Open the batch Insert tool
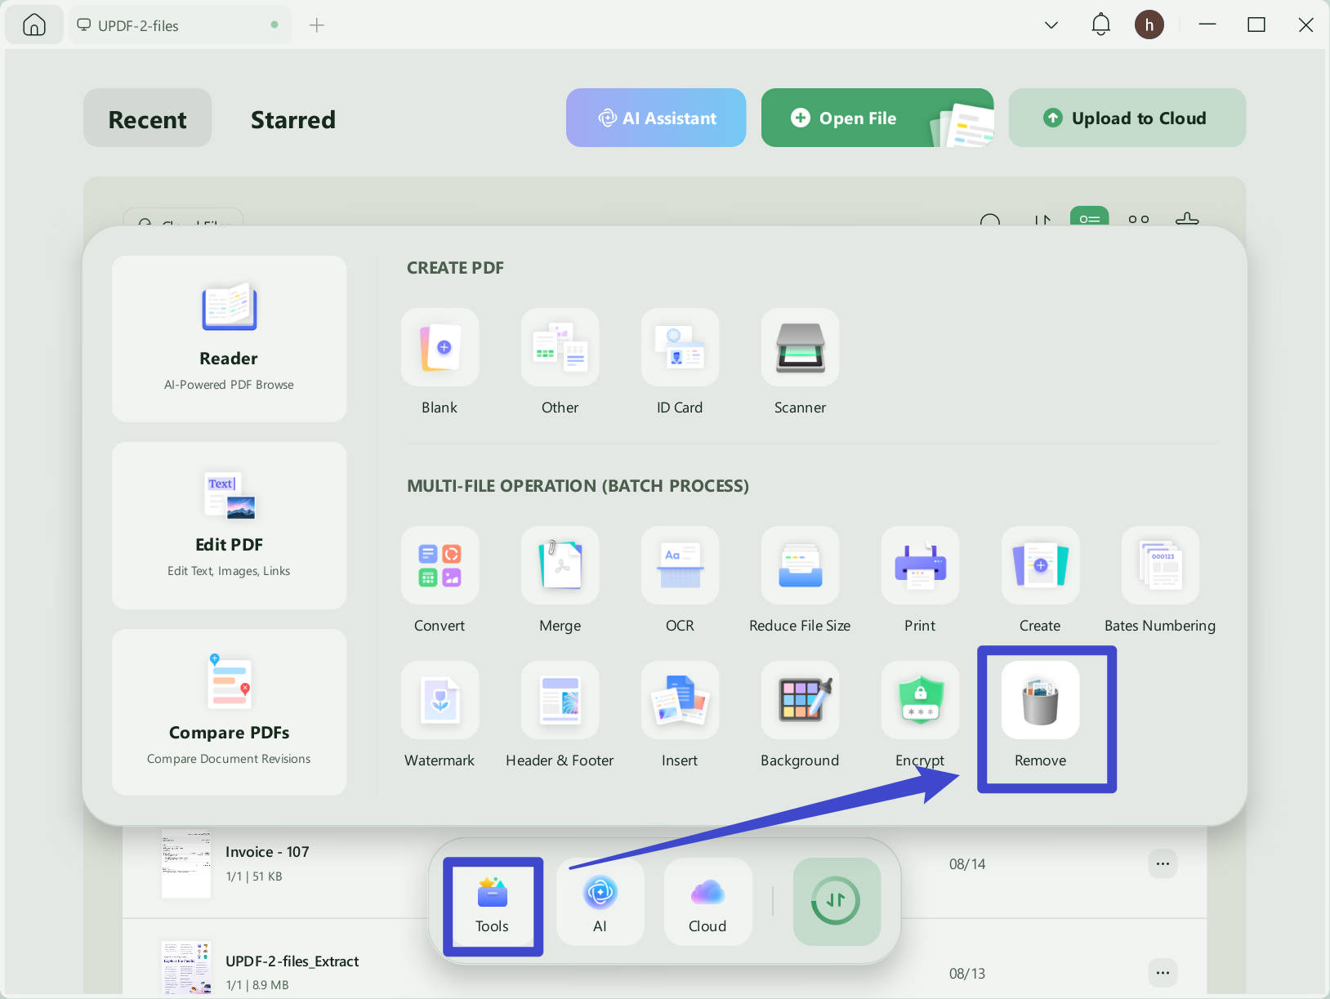The width and height of the screenshot is (1330, 999). click(x=680, y=700)
